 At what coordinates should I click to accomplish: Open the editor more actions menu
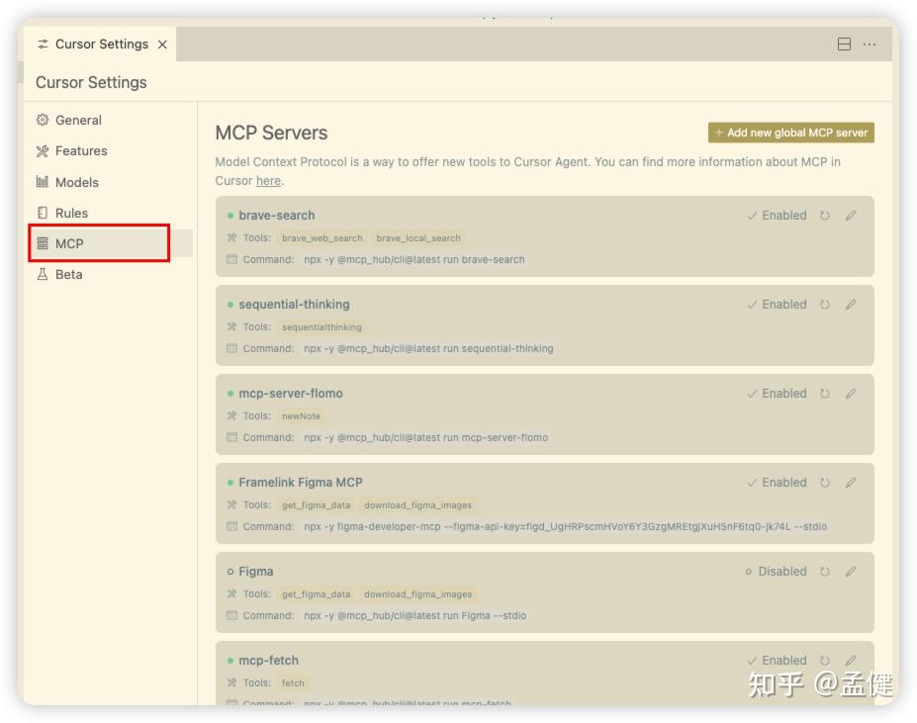pos(869,44)
